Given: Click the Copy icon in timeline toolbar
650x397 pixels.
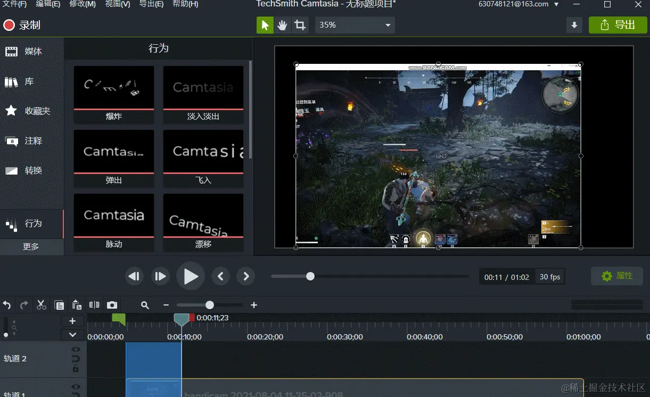Looking at the screenshot, I should pos(59,305).
